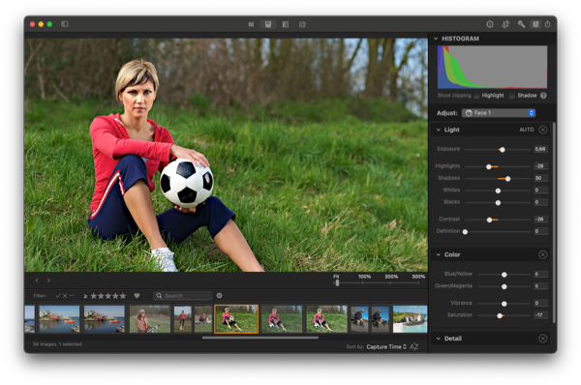581x385 pixels.
Task: Click the Definition slider handle
Action: click(465, 232)
